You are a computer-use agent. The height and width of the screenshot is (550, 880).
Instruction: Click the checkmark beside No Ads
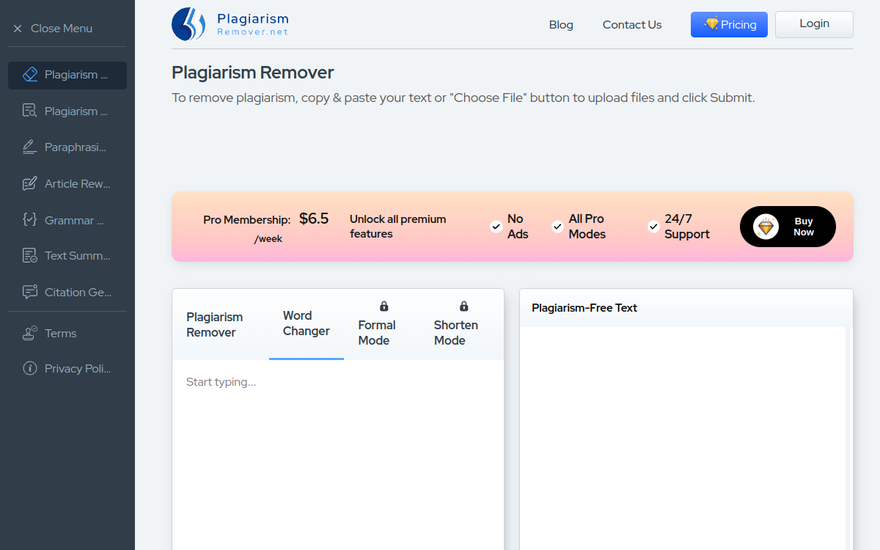(x=496, y=227)
